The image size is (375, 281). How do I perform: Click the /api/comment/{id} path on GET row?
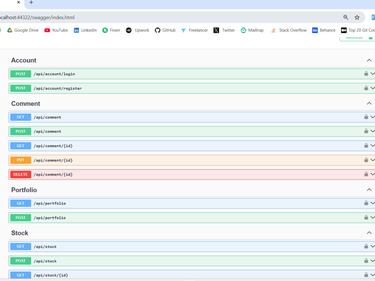coord(53,146)
